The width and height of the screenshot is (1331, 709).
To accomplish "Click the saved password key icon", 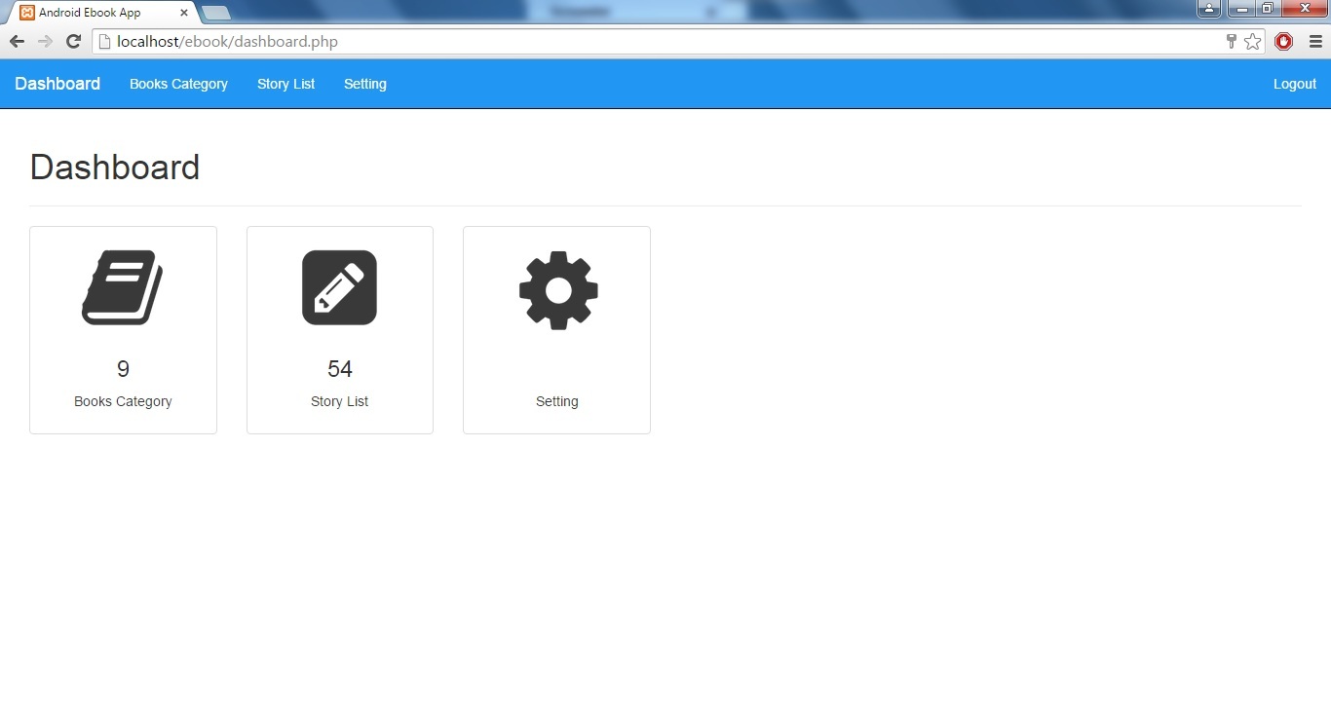I will click(x=1231, y=41).
